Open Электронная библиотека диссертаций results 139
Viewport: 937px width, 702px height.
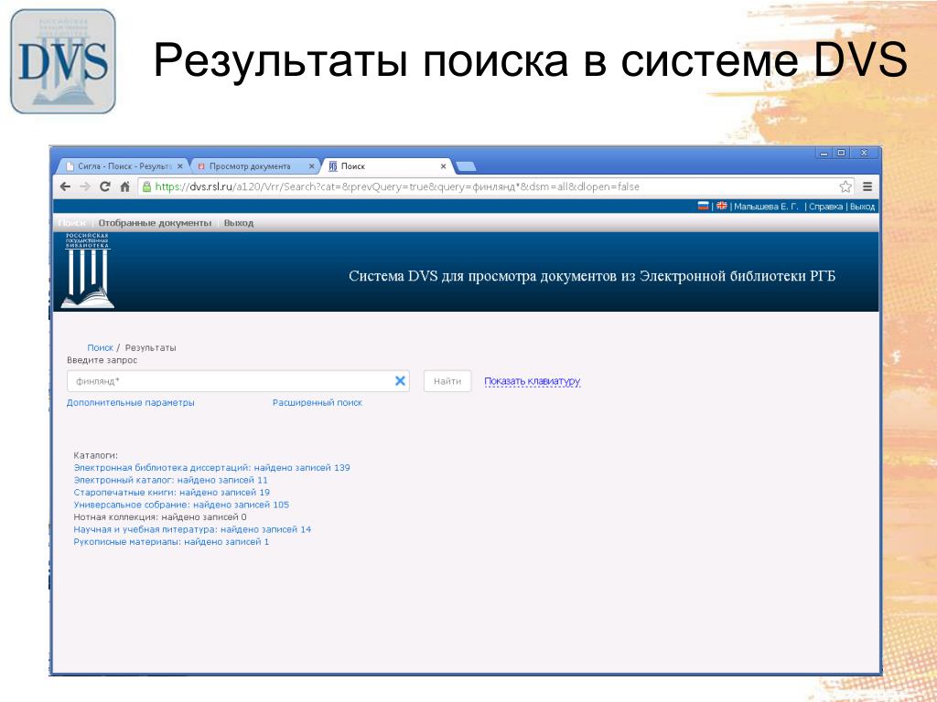[x=211, y=467]
